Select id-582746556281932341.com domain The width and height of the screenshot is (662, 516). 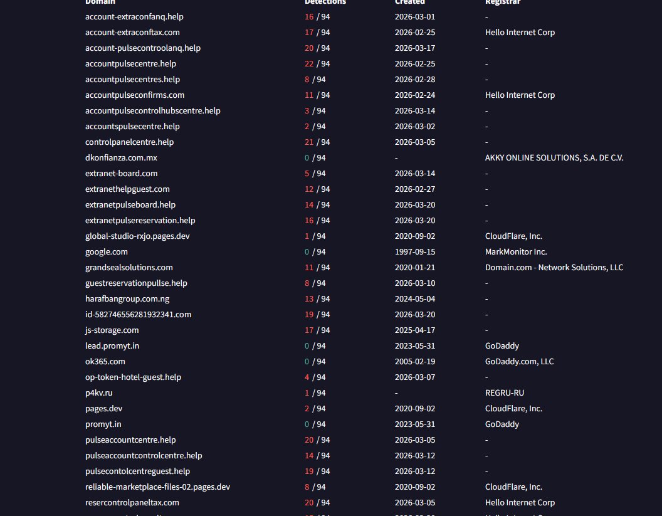(138, 314)
